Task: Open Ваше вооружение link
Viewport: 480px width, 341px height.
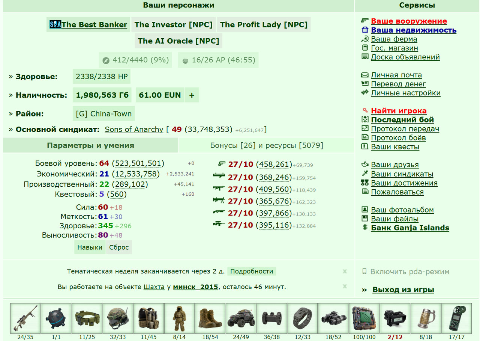Action: (409, 21)
